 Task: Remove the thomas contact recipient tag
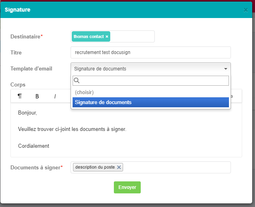tap(107, 36)
